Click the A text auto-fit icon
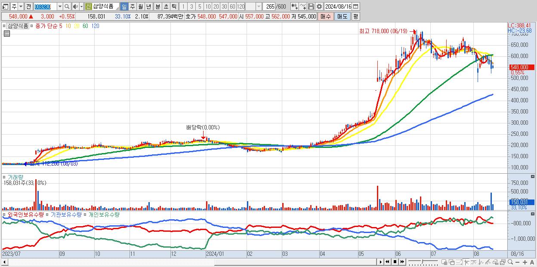This screenshot has width=537, height=267. click(532, 262)
